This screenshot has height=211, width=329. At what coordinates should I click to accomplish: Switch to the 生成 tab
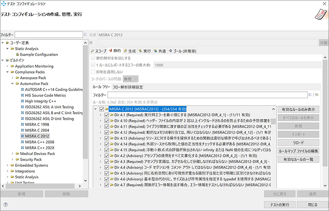[x=130, y=51]
